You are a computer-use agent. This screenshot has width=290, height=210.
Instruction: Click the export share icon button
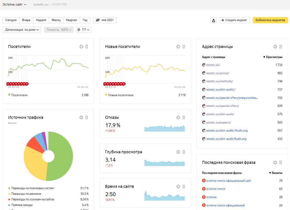[214, 20]
